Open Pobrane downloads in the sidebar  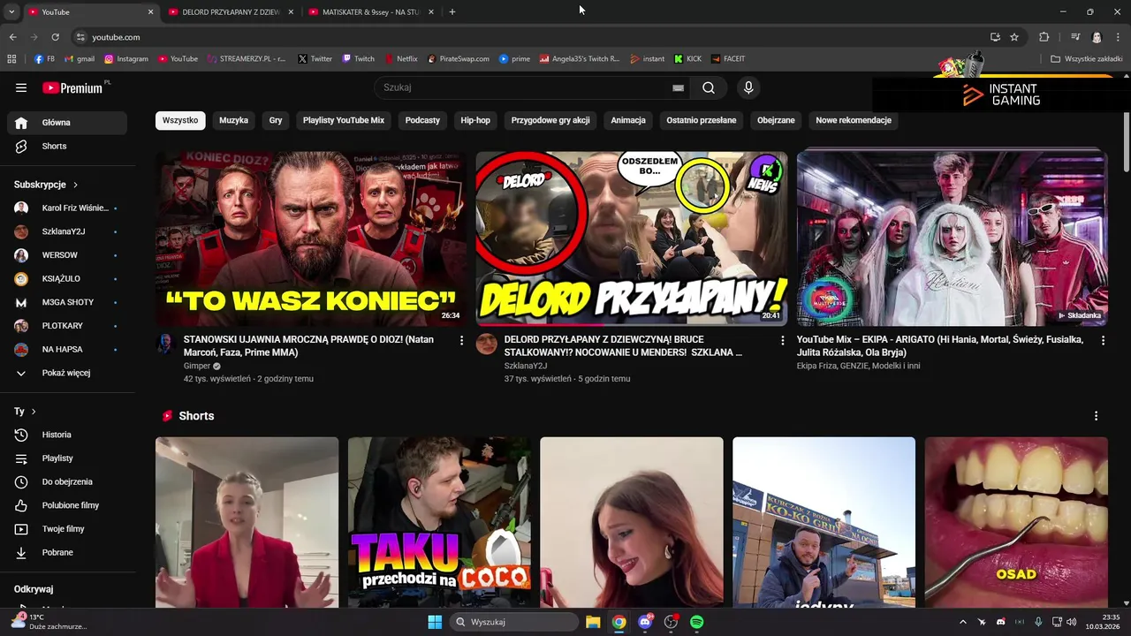67,552
